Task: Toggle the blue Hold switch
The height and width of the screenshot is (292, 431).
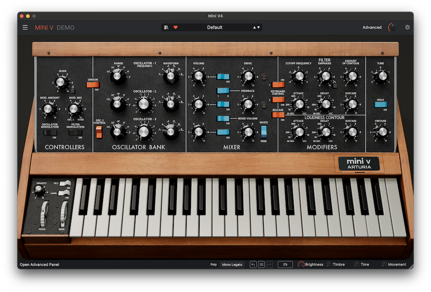Action: click(380, 104)
